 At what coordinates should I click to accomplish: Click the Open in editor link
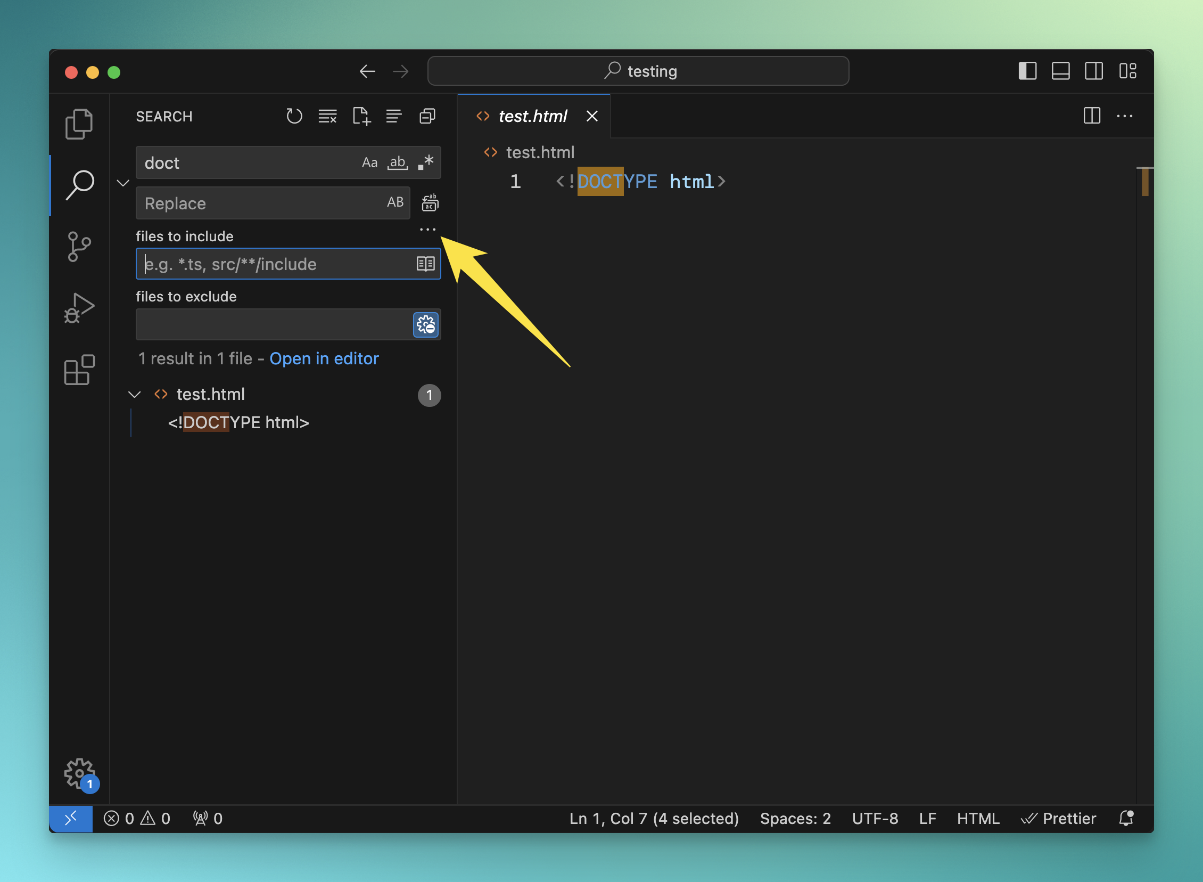click(324, 358)
